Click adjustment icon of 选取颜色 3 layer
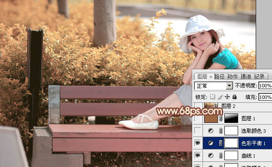The height and width of the screenshot is (167, 272). [x=211, y=131]
